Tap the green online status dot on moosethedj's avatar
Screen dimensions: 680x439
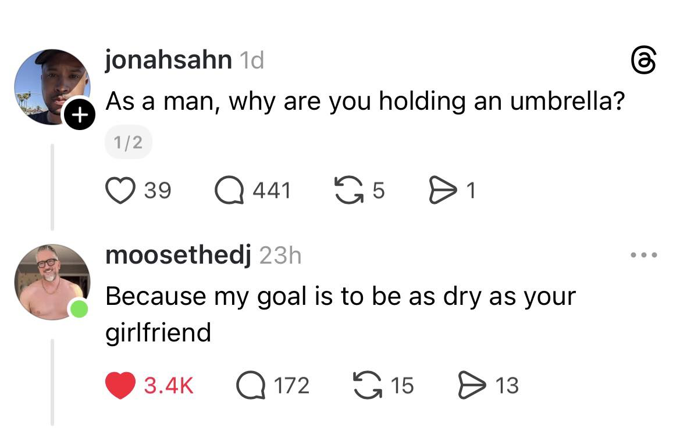point(80,310)
